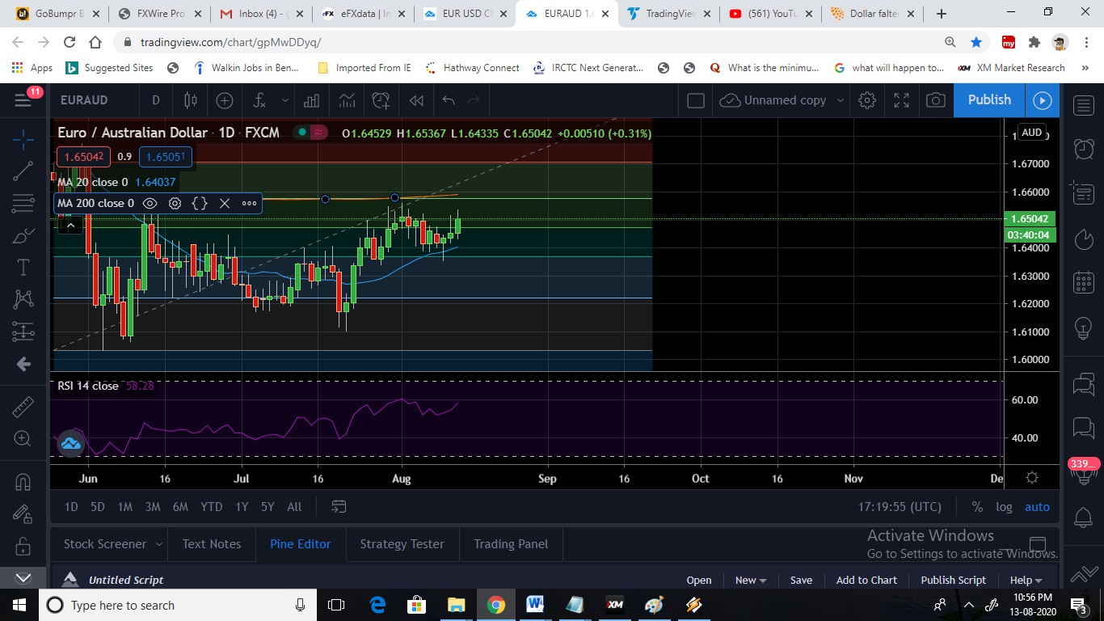Expand the Unnamed copy layout dropdown
The width and height of the screenshot is (1104, 621).
[x=841, y=100]
